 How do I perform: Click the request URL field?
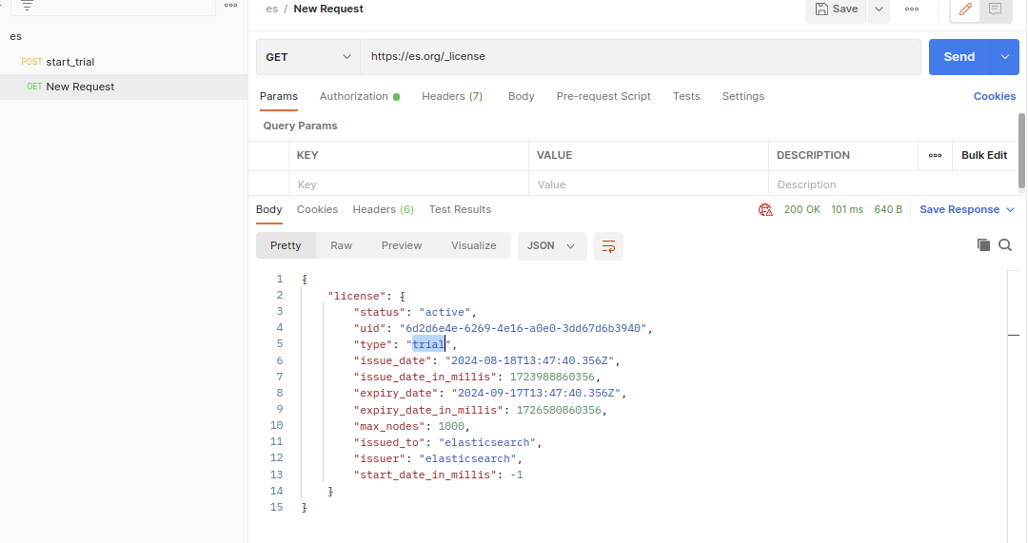point(638,57)
